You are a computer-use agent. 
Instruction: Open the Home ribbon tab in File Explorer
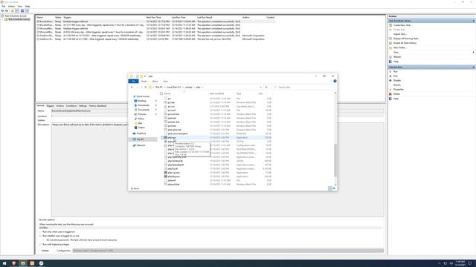point(144,81)
